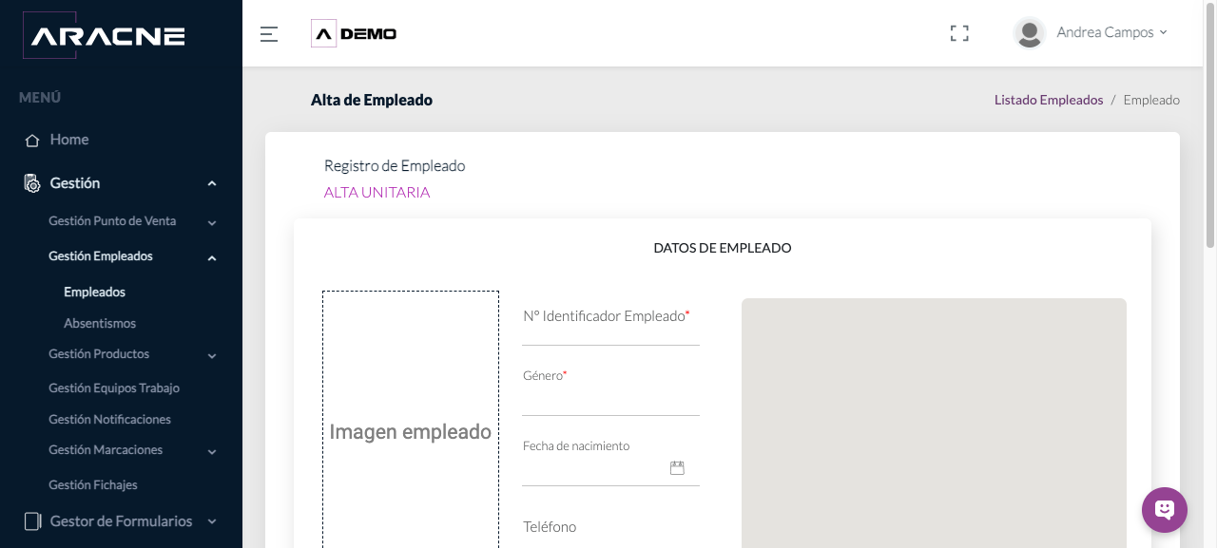
Task: Toggle the hamburger menu icon
Action: click(x=269, y=34)
